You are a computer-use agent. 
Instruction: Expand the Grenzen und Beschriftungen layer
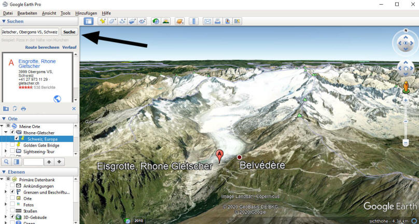pos(6,192)
